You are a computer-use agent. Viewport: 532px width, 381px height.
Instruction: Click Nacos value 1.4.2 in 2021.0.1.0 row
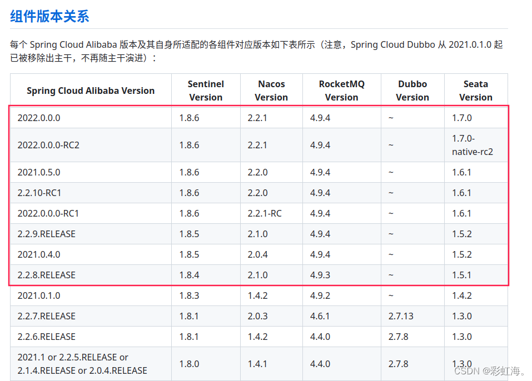pyautogui.click(x=257, y=295)
